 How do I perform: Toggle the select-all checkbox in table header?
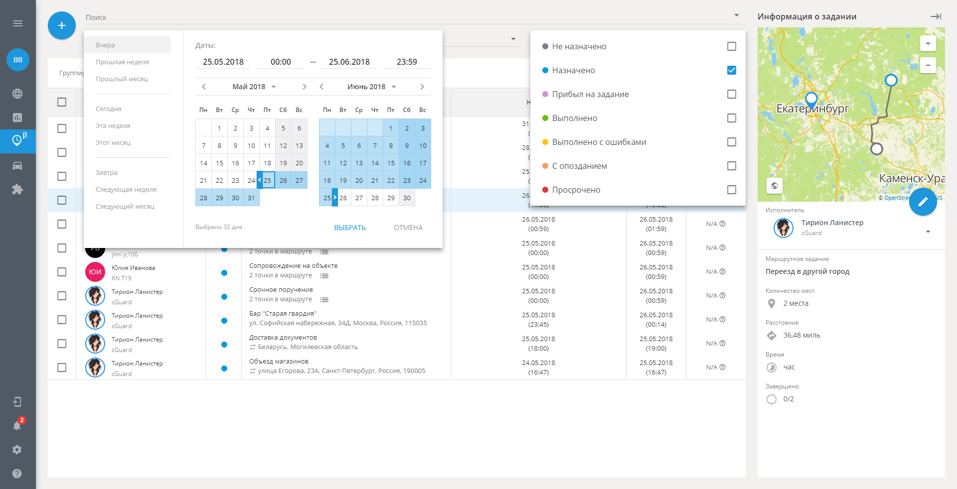point(62,102)
